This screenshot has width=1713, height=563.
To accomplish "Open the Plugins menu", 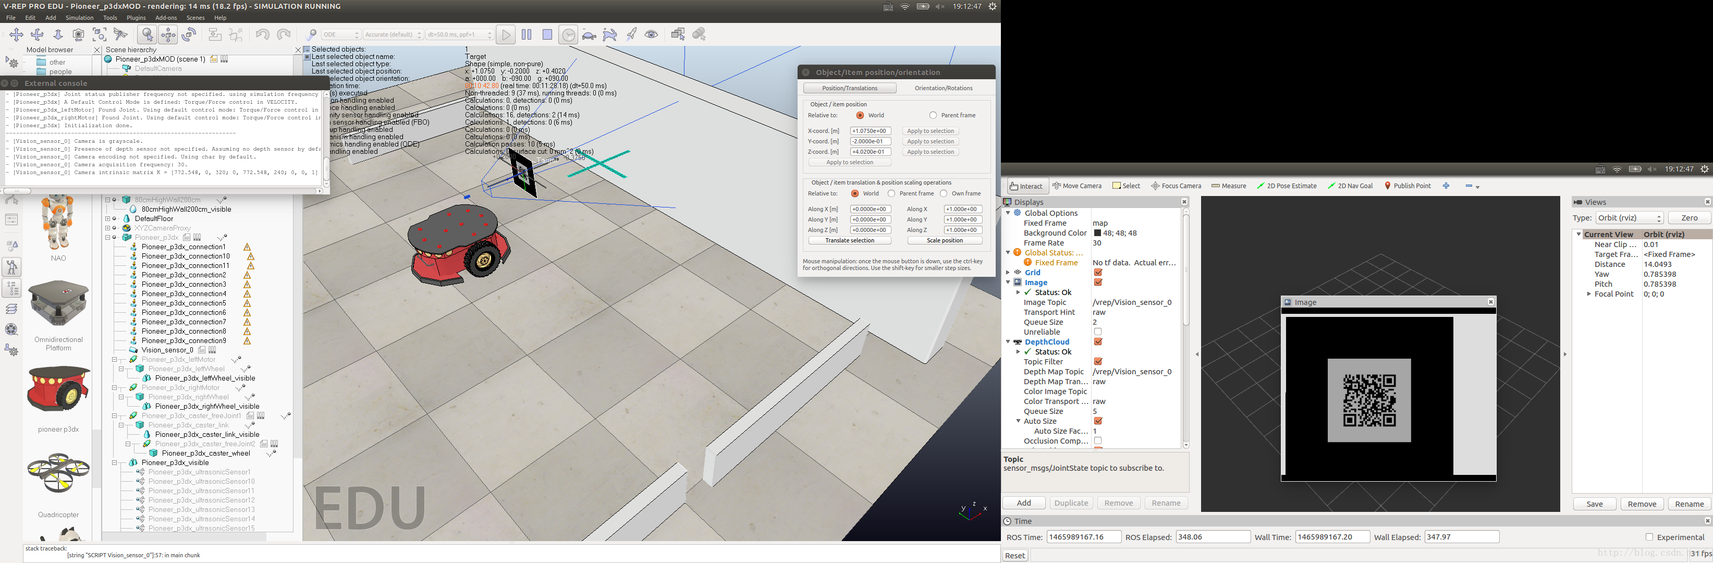I will click(x=136, y=18).
